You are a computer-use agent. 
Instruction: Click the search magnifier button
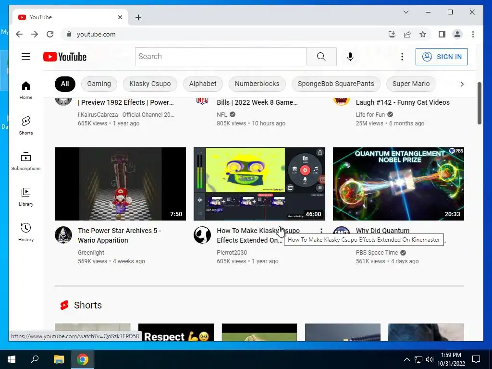[x=321, y=57]
